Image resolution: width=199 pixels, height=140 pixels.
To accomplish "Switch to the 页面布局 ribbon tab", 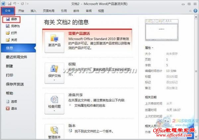I will click(x=49, y=11).
